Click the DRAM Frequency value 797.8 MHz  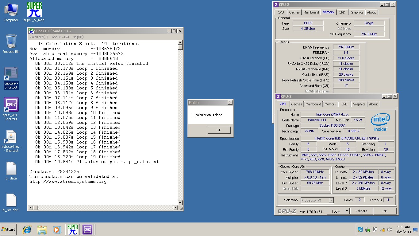point(346,47)
